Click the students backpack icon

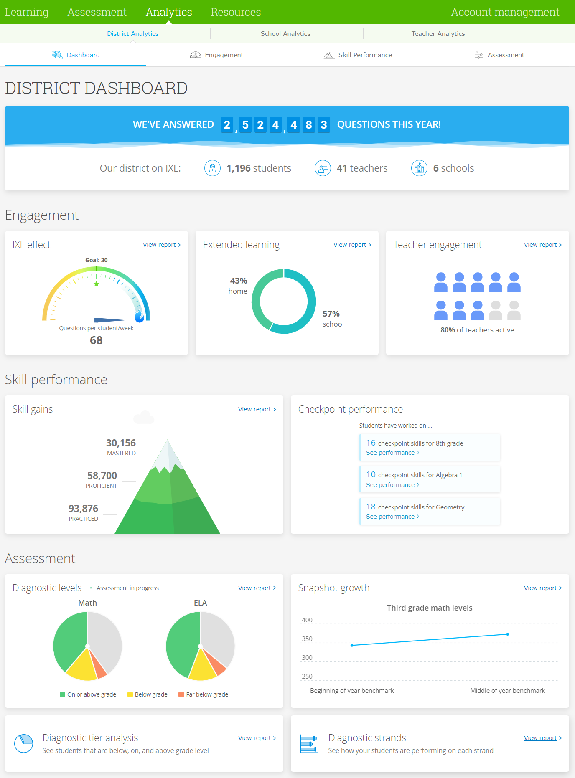click(212, 168)
